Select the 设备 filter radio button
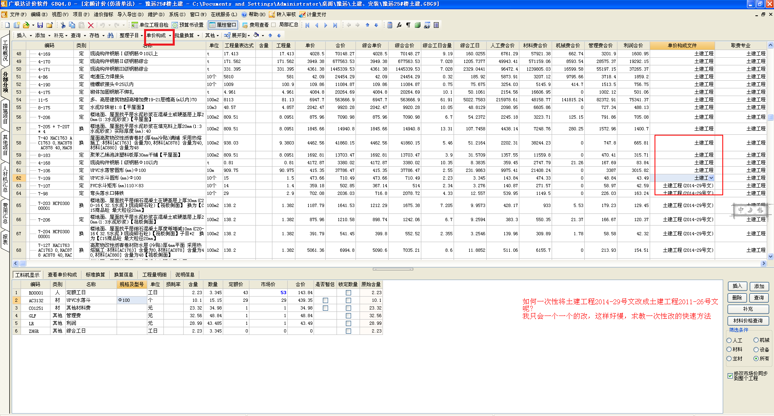The width and height of the screenshot is (774, 416). pos(756,349)
